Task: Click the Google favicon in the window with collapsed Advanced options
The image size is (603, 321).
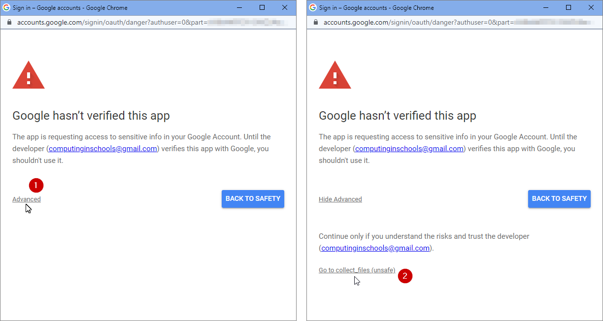Action: pyautogui.click(x=7, y=7)
